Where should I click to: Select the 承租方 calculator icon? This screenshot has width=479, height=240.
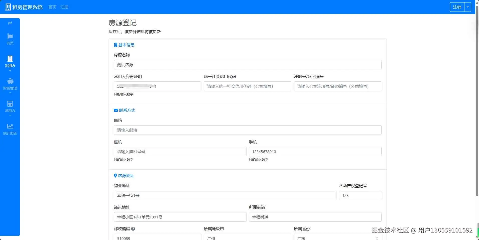click(x=10, y=104)
